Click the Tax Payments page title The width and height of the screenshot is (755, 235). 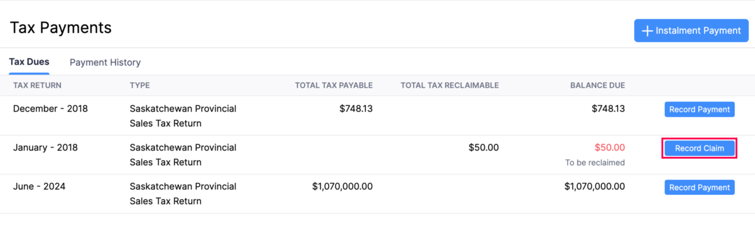[61, 28]
